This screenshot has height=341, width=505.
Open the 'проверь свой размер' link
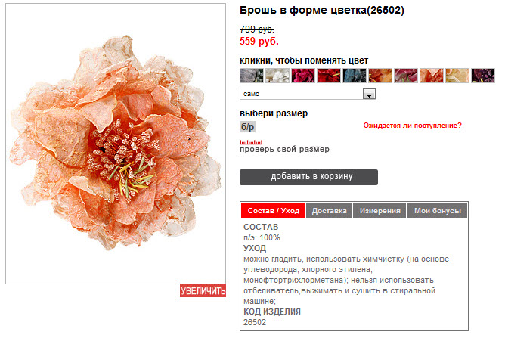click(285, 150)
